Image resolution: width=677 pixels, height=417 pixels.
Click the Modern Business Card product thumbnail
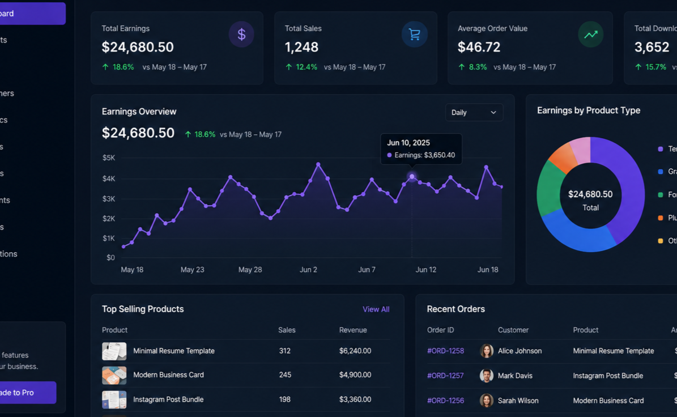point(114,375)
